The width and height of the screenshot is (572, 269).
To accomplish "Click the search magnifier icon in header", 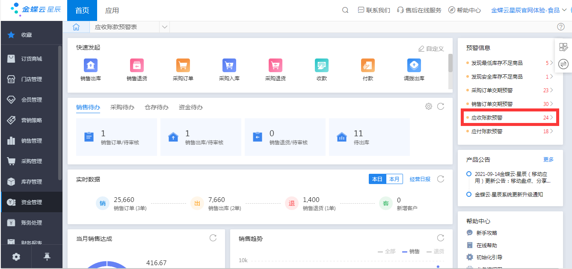I will [345, 10].
